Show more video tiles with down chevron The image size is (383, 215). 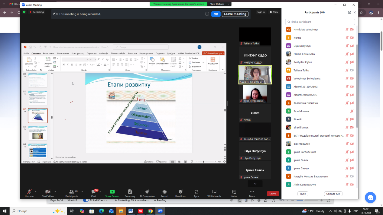255,184
